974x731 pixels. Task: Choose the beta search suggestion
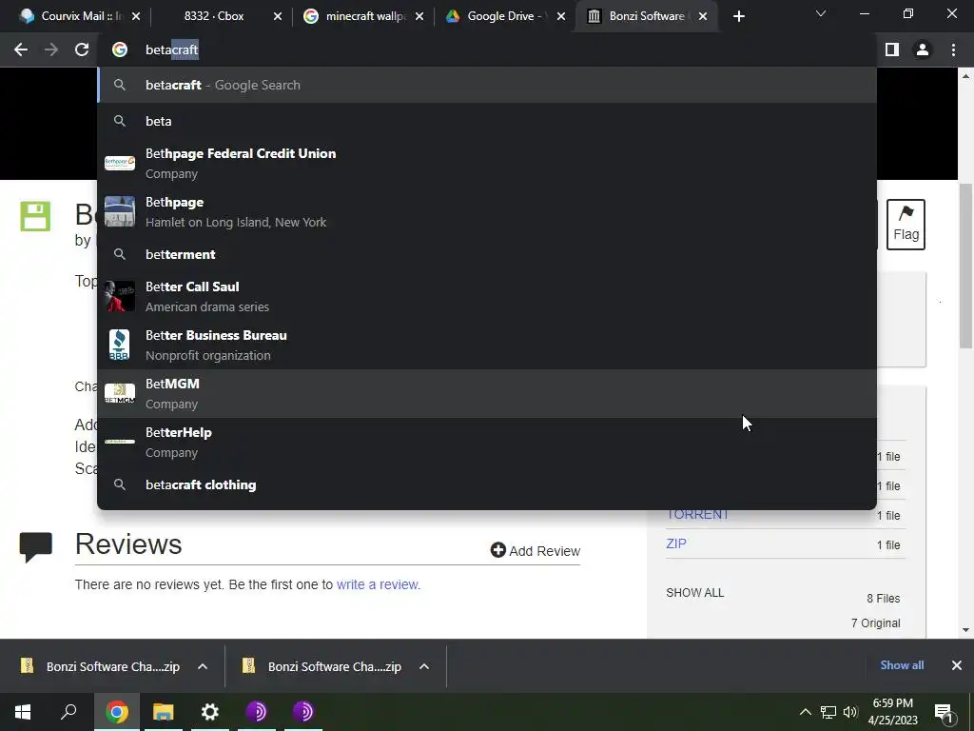pos(487,121)
